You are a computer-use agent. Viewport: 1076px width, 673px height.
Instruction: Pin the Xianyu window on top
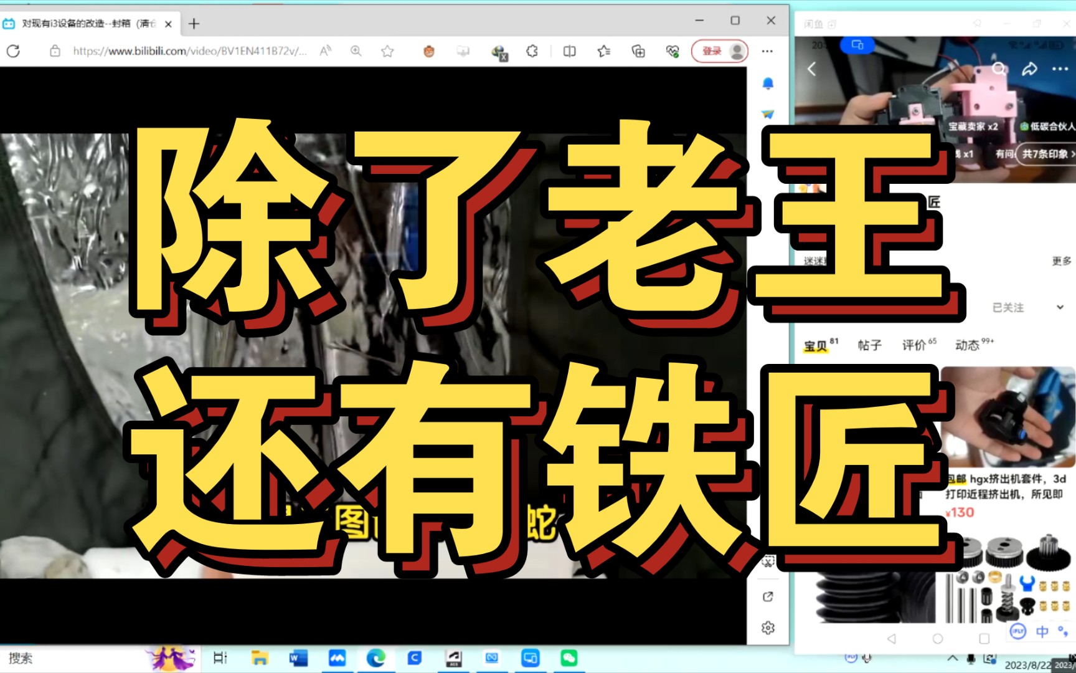(977, 23)
